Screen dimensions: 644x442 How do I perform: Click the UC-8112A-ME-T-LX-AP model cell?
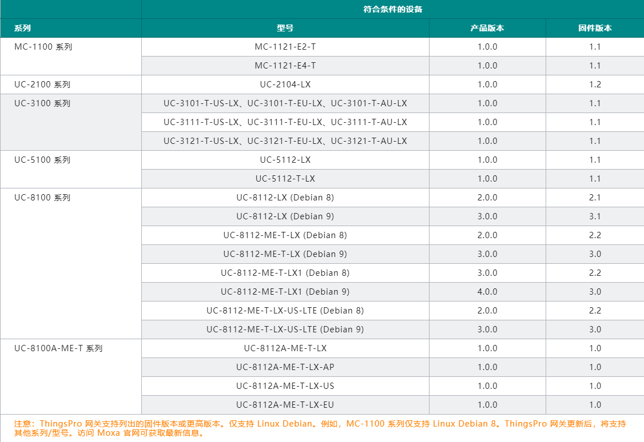285,367
